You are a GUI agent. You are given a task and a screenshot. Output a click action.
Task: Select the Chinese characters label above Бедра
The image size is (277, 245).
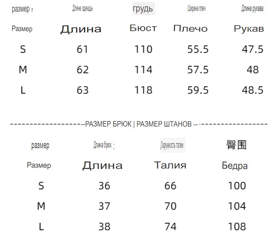coord(236,145)
